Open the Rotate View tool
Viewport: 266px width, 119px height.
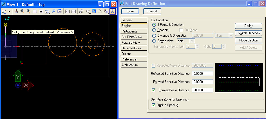[x=47, y=11]
